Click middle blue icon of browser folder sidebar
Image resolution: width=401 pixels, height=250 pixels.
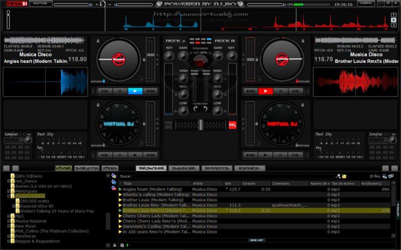(x=114, y=182)
